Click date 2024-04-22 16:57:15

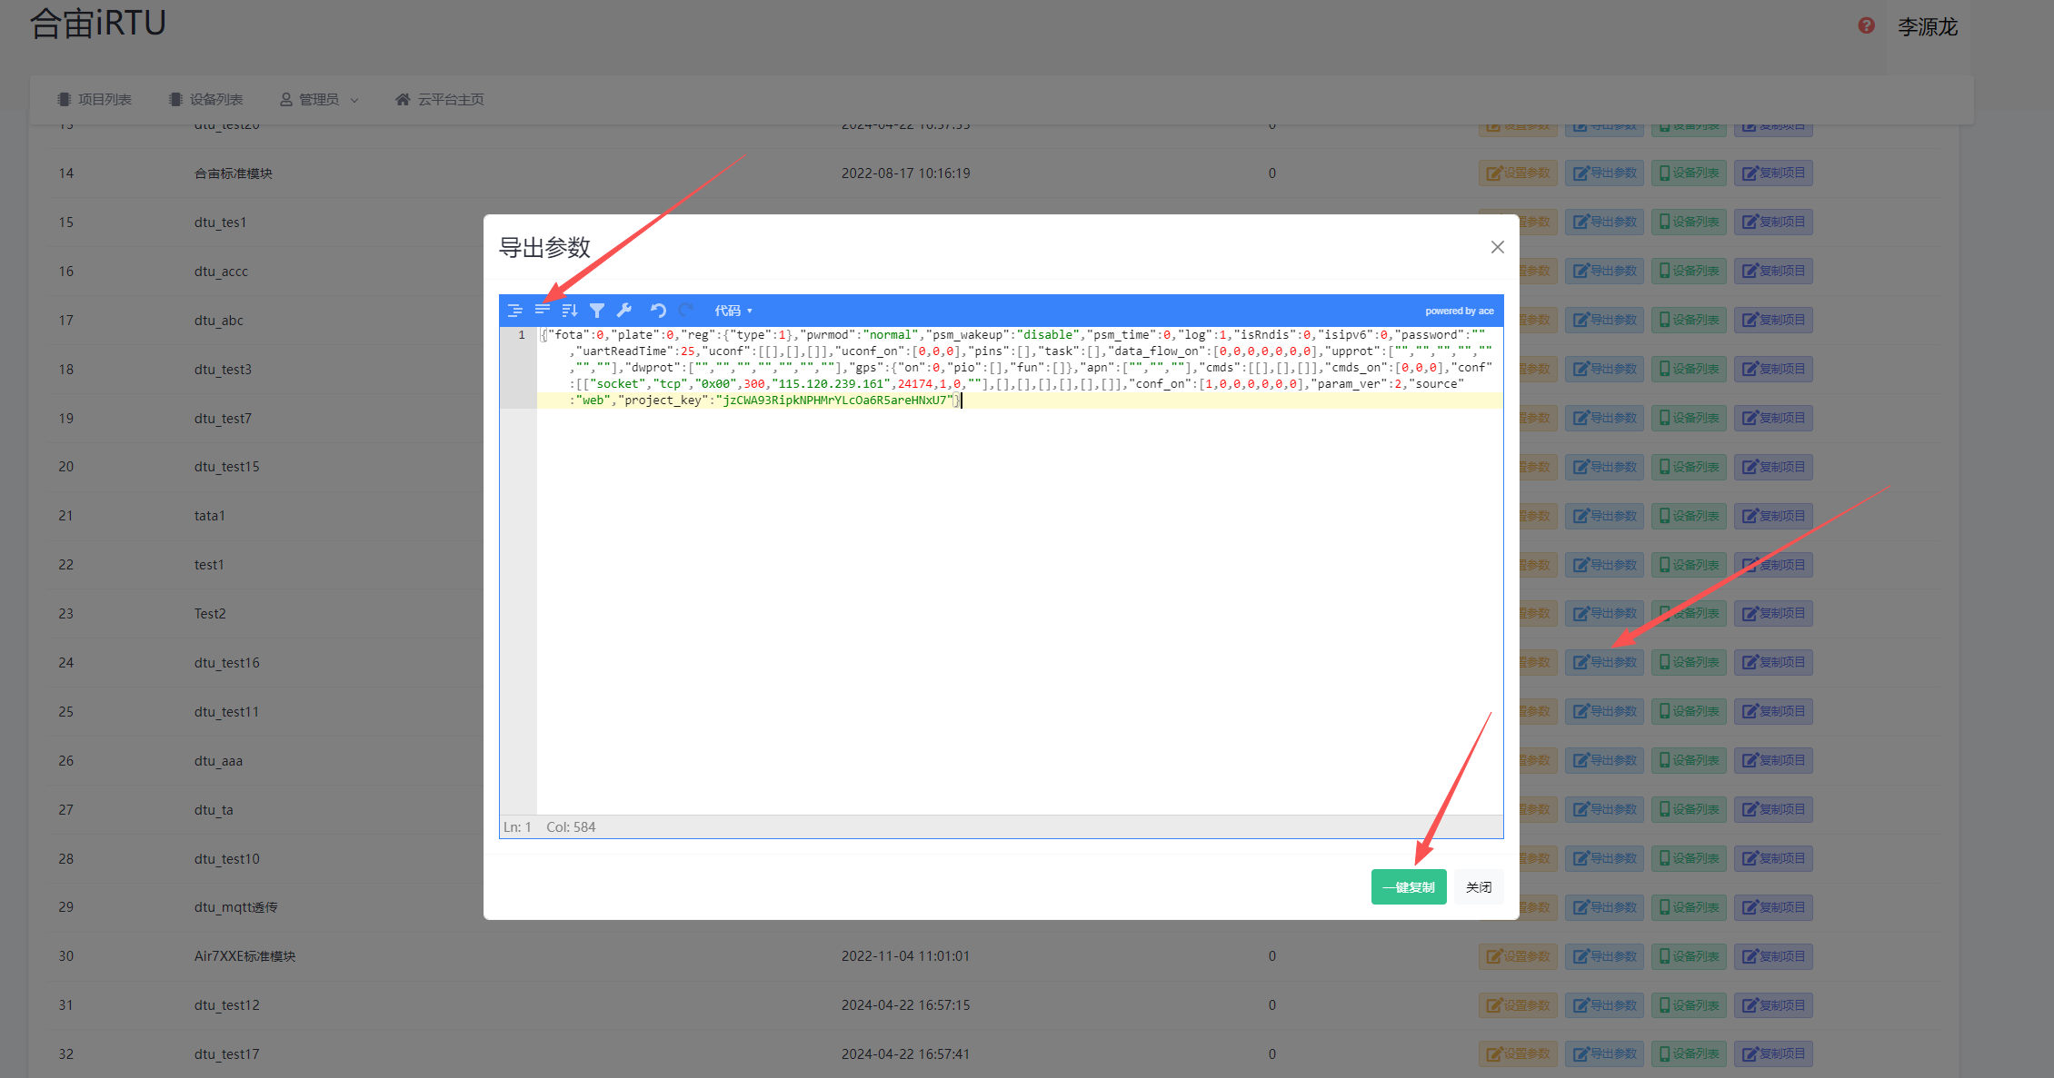tap(905, 1005)
